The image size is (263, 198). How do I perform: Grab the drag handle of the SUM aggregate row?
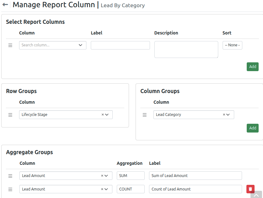tap(10, 176)
